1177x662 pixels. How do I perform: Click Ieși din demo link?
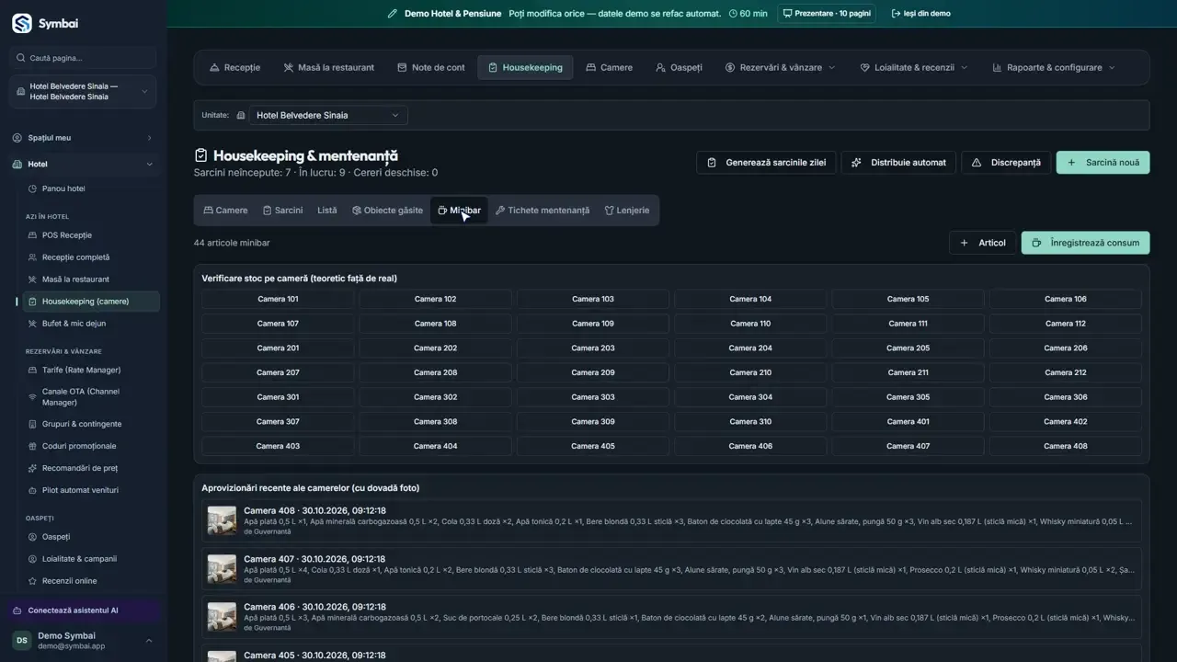921,14
